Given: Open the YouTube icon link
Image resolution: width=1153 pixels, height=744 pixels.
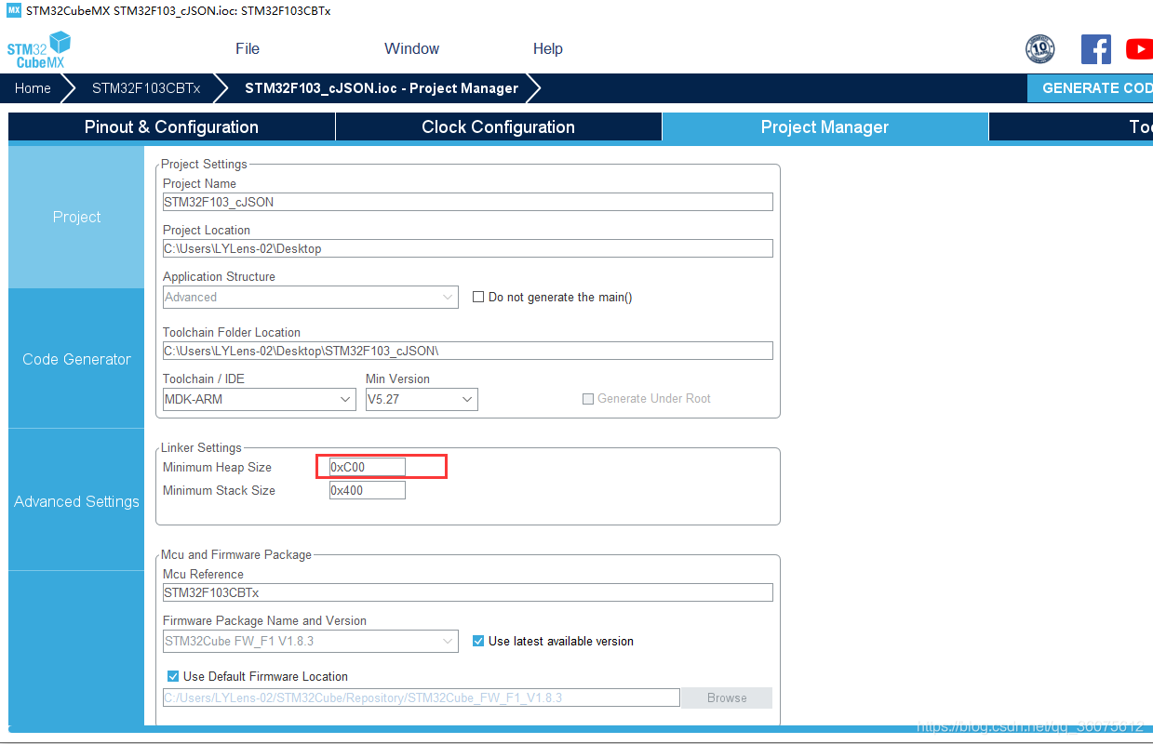Looking at the screenshot, I should pyautogui.click(x=1140, y=49).
